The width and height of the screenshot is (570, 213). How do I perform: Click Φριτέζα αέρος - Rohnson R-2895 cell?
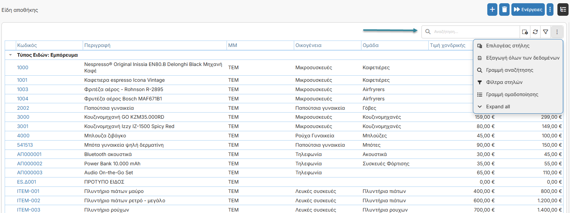124,89
